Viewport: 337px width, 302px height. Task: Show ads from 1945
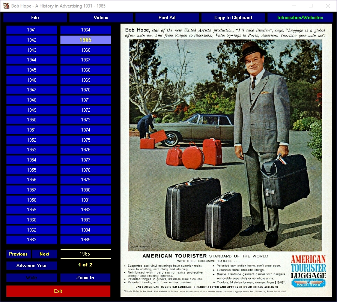click(32, 70)
